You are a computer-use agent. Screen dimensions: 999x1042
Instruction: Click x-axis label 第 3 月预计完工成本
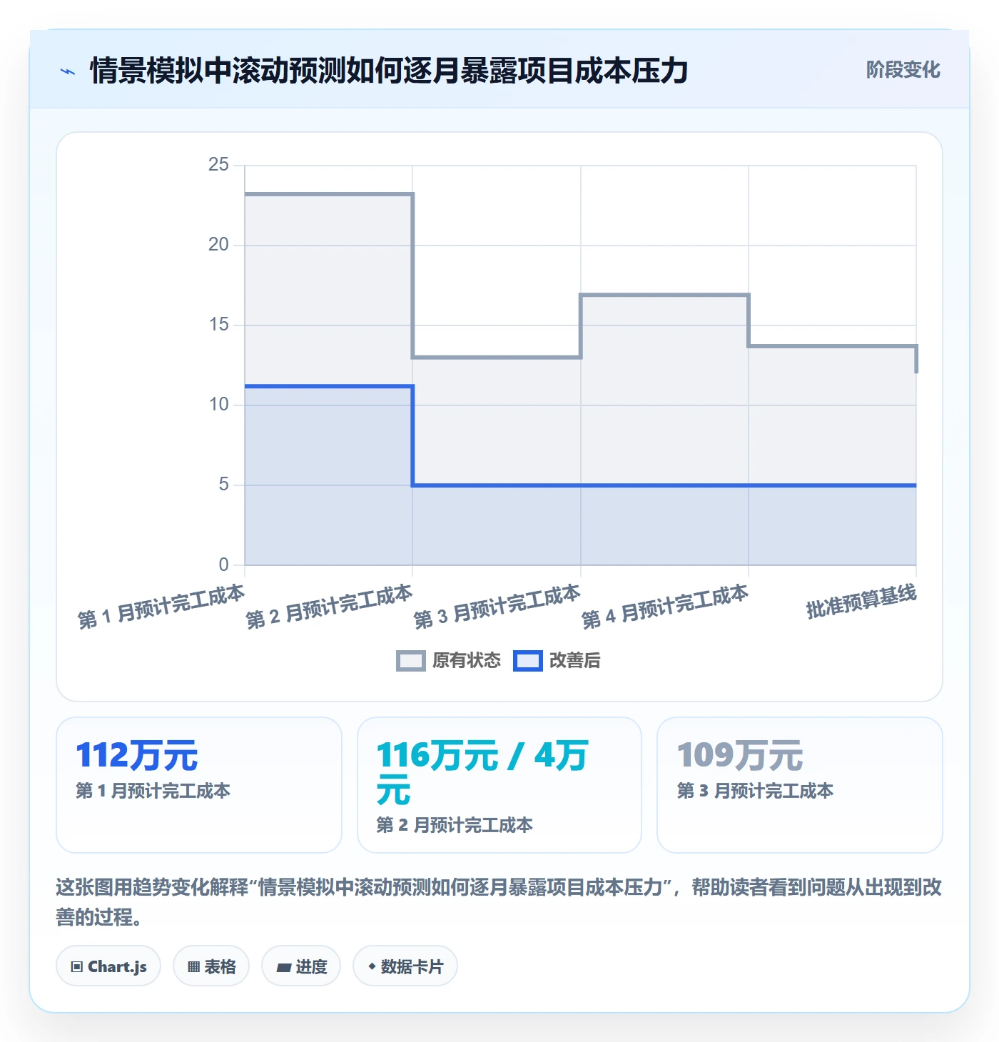[x=497, y=607]
